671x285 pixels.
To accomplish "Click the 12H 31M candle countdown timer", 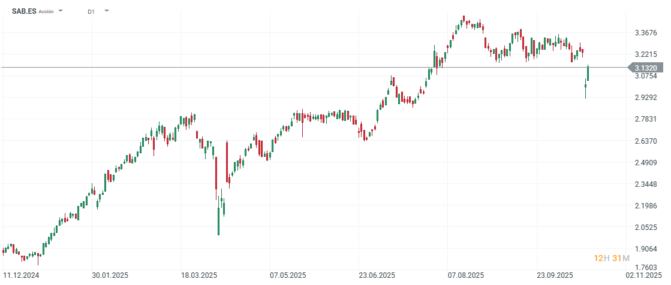I will (611, 258).
